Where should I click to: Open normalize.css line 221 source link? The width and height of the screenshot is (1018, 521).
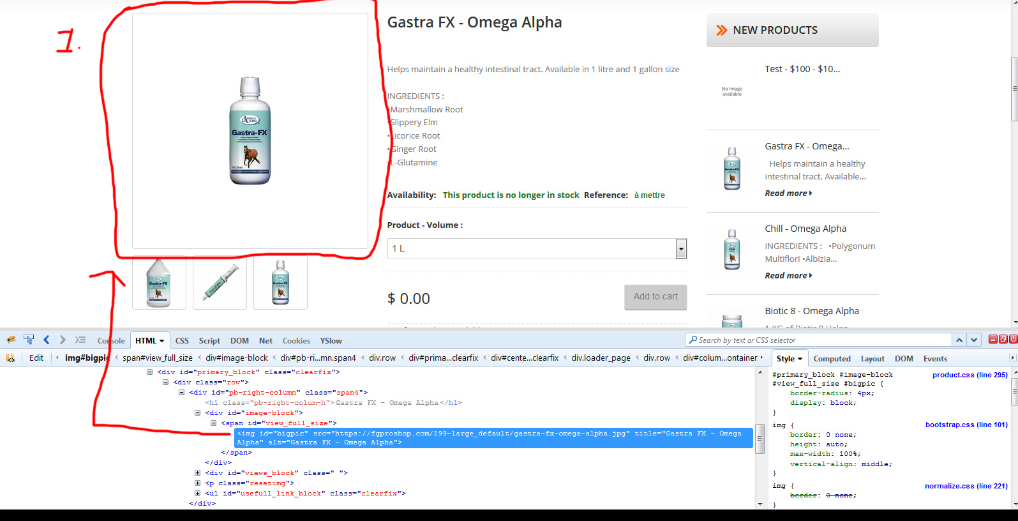pyautogui.click(x=966, y=487)
